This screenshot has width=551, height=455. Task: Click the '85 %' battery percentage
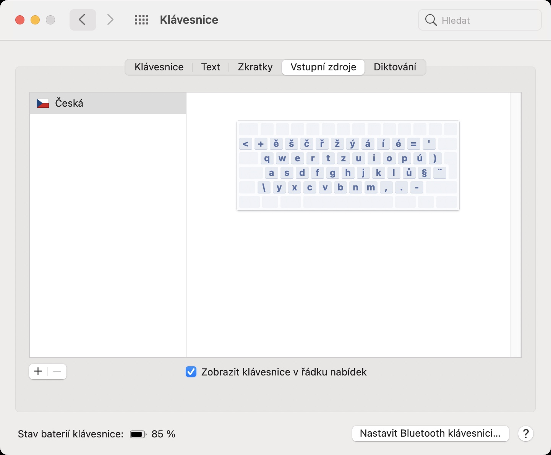[164, 434]
